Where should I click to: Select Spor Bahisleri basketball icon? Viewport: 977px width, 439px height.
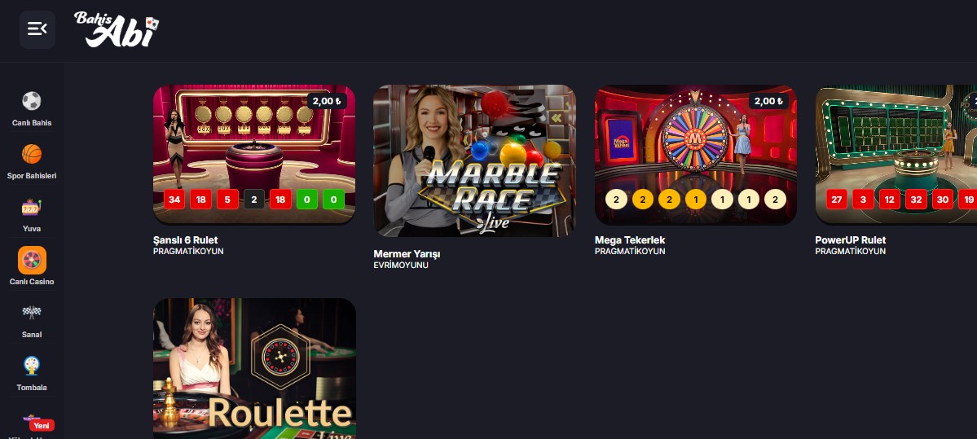pos(32,154)
